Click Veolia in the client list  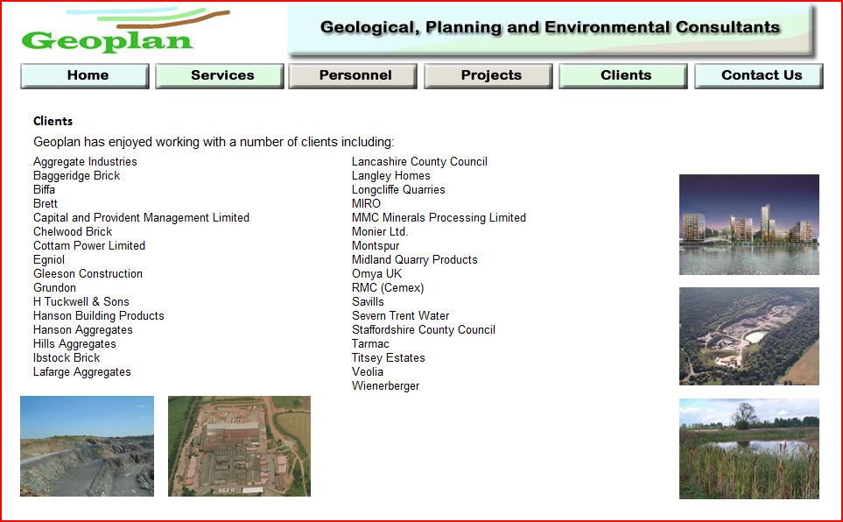(x=367, y=372)
